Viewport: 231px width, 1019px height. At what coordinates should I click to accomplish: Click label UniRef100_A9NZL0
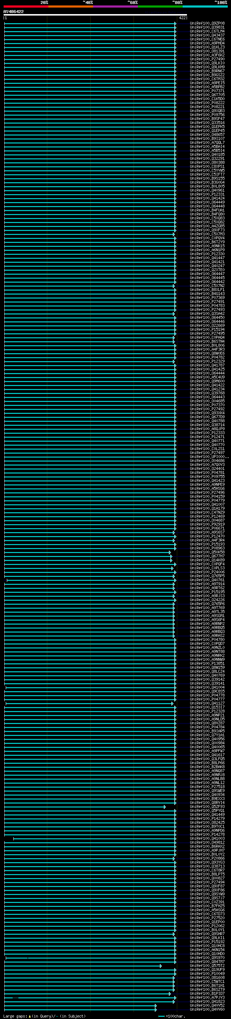[207, 647]
